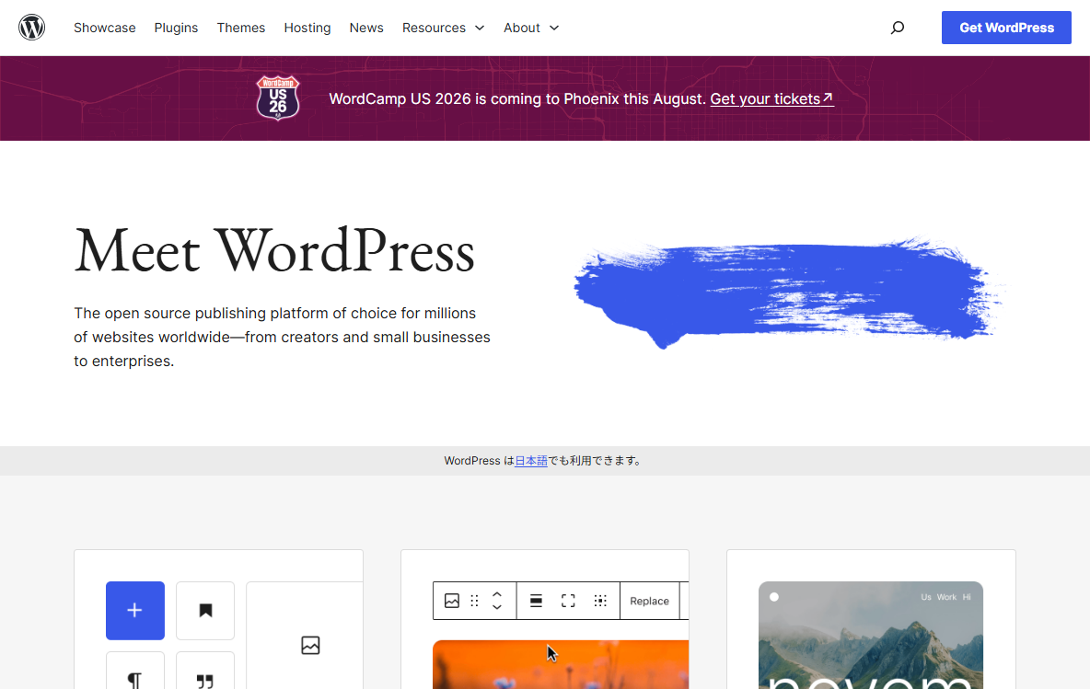Expand the Resources menu chevron
This screenshot has height=689, width=1090.
coord(480,28)
